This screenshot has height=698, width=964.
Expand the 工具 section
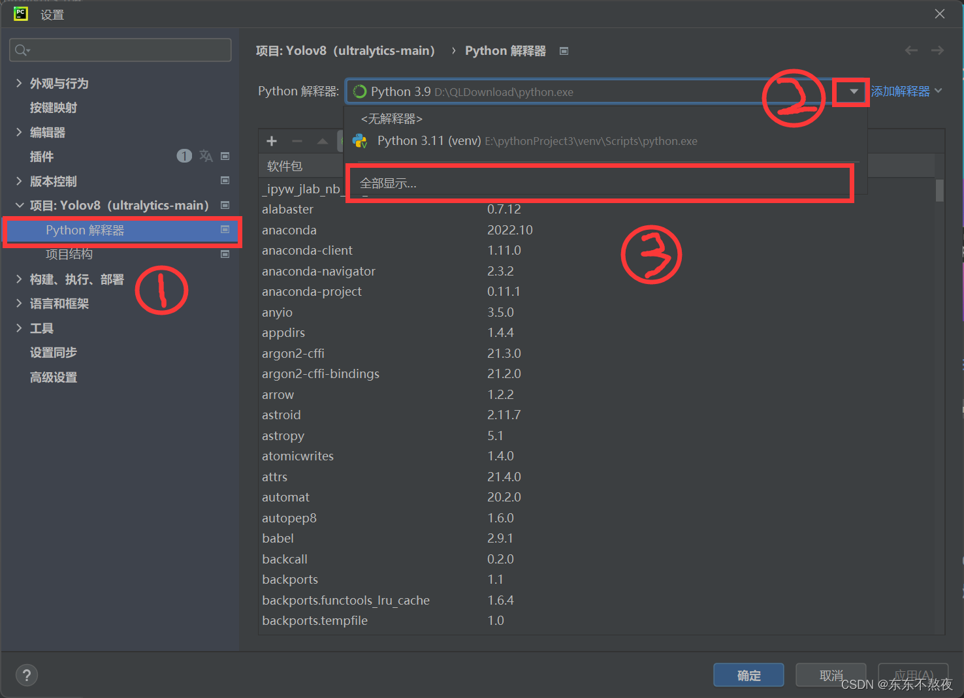19,328
